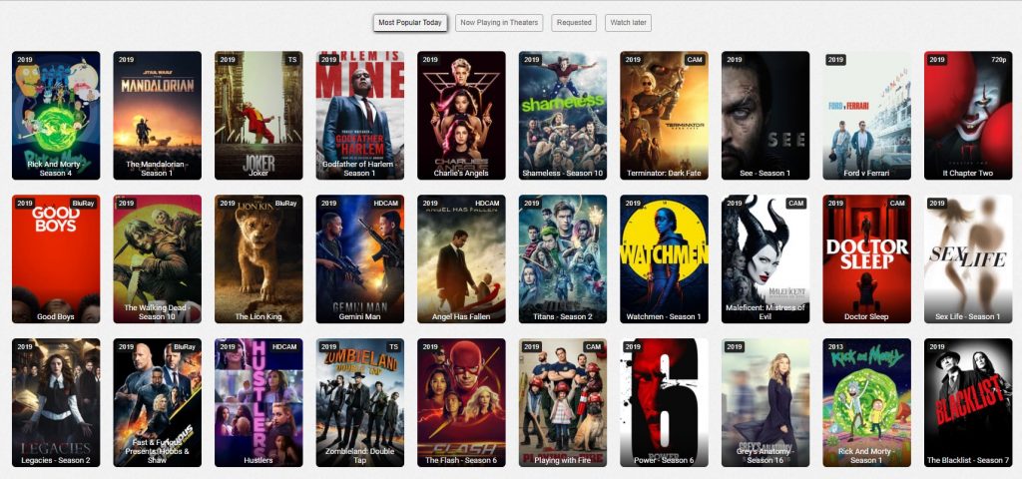Image resolution: width=1022 pixels, height=479 pixels.
Task: Open Ford v Ferrari poster
Action: point(867,116)
